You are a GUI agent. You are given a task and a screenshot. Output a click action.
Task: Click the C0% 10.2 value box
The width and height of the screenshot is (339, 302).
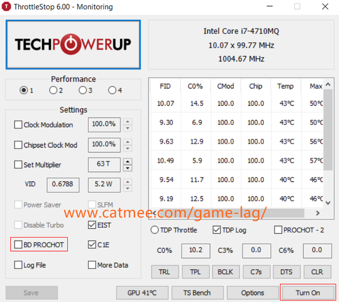click(195, 251)
